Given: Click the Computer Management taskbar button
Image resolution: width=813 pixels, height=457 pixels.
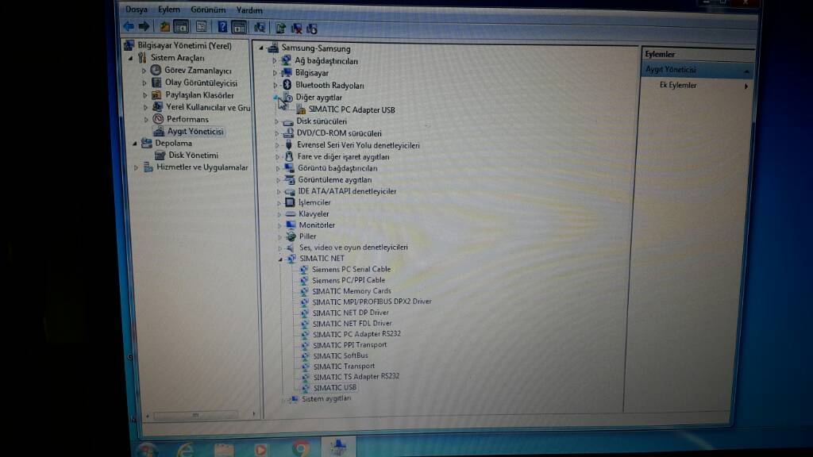Looking at the screenshot, I should coord(338,447).
